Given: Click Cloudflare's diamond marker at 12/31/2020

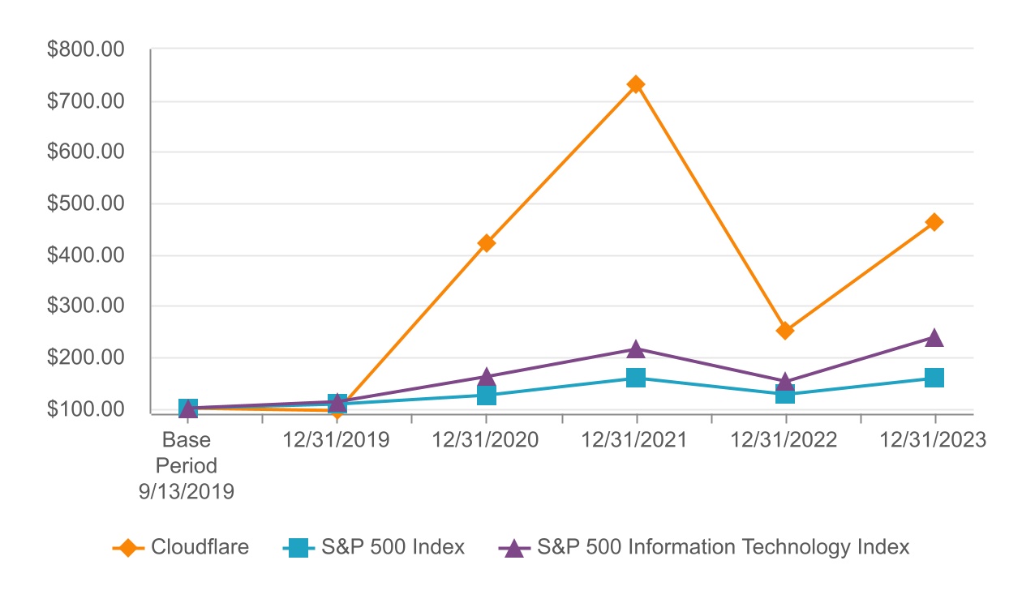Looking at the screenshot, I should [x=487, y=243].
